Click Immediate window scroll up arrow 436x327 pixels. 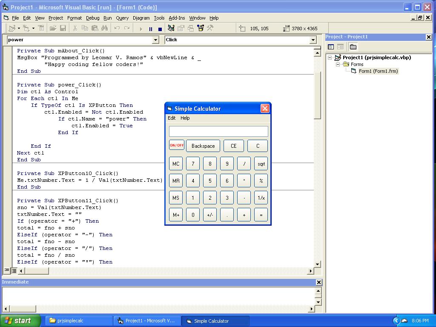[318, 291]
